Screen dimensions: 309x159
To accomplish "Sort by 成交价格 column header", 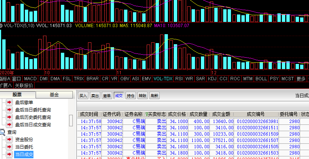I will pyautogui.click(x=177, y=114).
